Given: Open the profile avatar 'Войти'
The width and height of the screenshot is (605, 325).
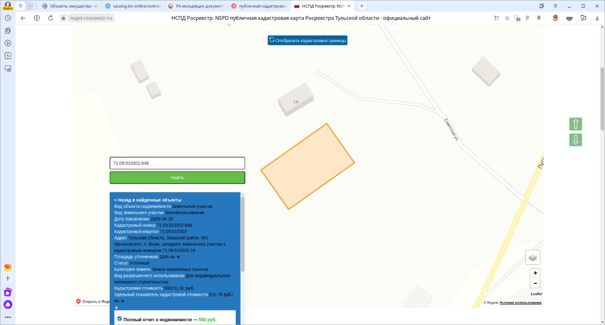Looking at the screenshot, I should (x=8, y=6).
